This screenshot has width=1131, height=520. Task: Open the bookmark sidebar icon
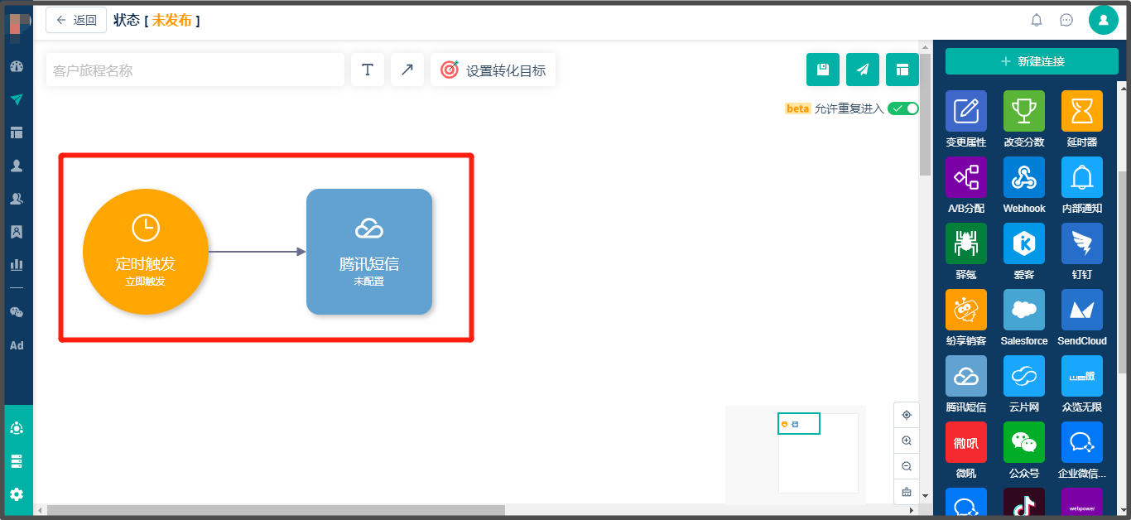coord(17,232)
